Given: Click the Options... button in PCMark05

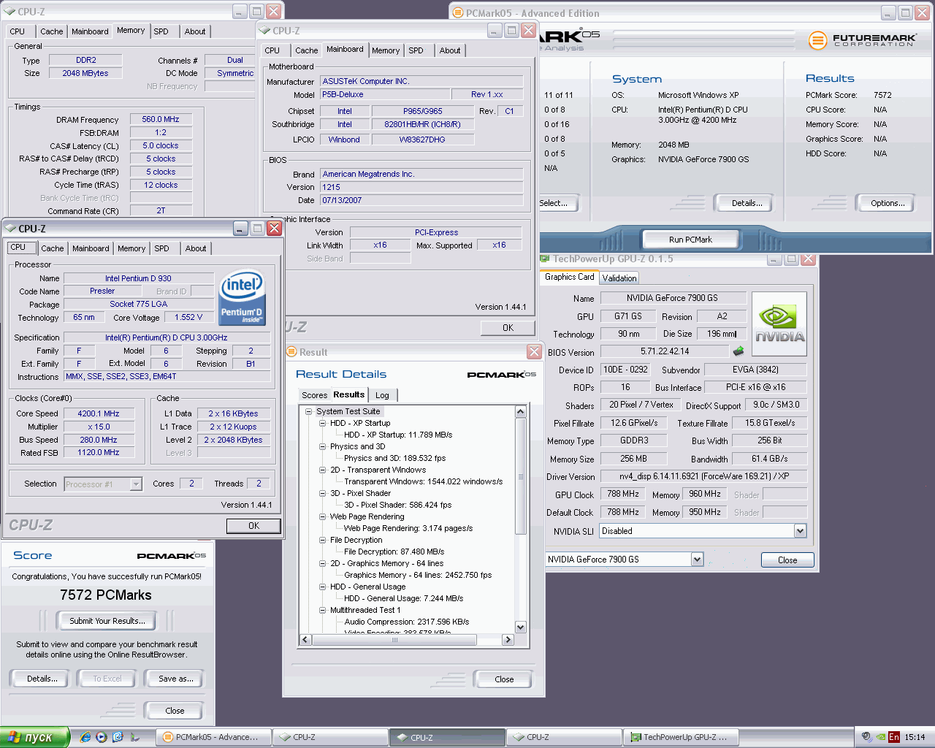Looking at the screenshot, I should [888, 203].
